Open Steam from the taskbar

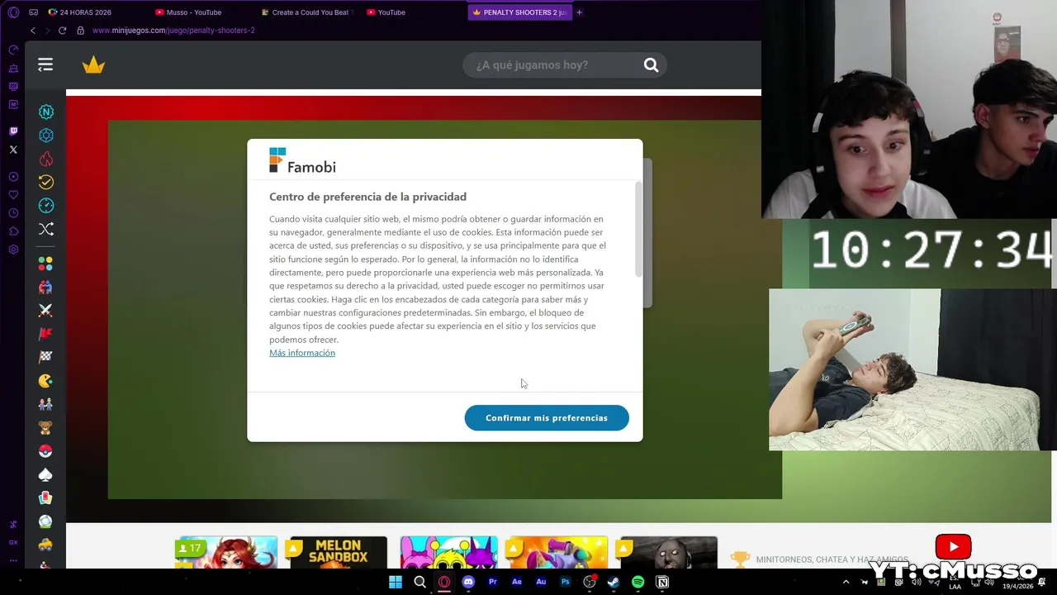(614, 582)
